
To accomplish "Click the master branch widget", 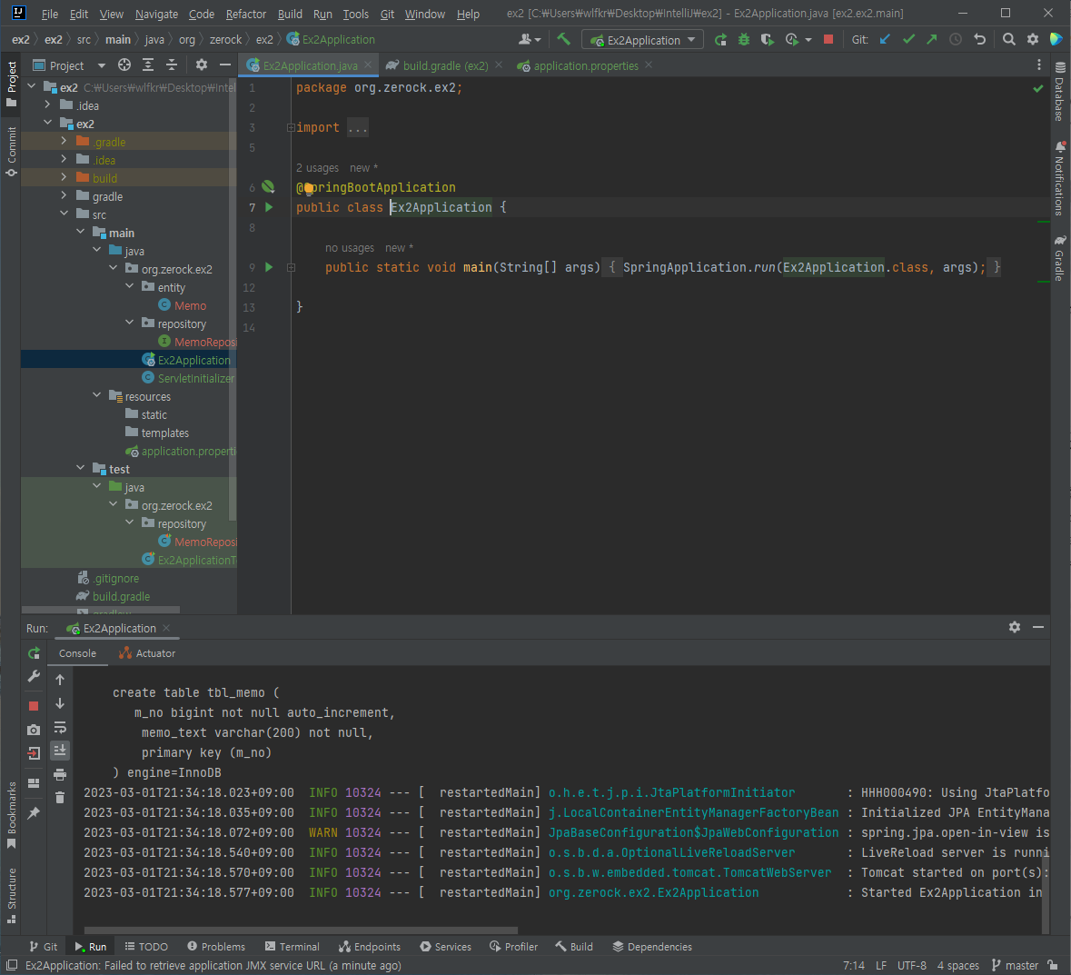I will pyautogui.click(x=1015, y=965).
